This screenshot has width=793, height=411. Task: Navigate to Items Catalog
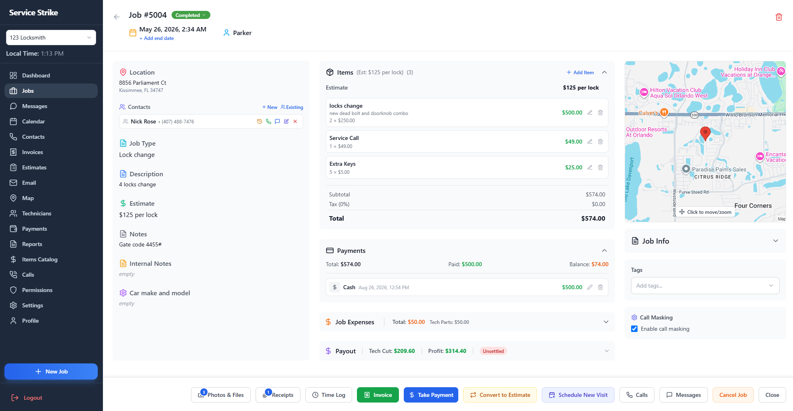51,259
